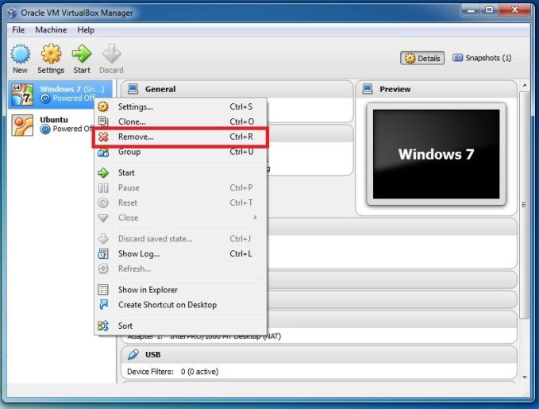Screen dimensions: 539x409
Task: Select the Windows 7 virtual machine entry
Action: (60, 95)
